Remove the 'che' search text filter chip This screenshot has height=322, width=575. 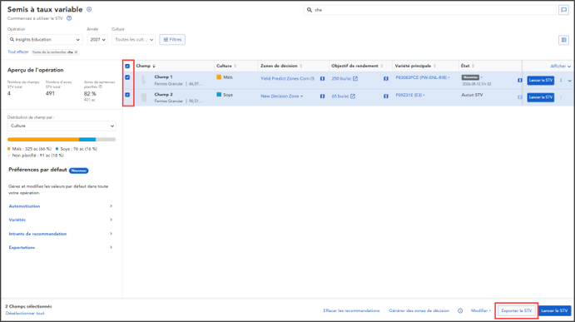pyautogui.click(x=76, y=52)
